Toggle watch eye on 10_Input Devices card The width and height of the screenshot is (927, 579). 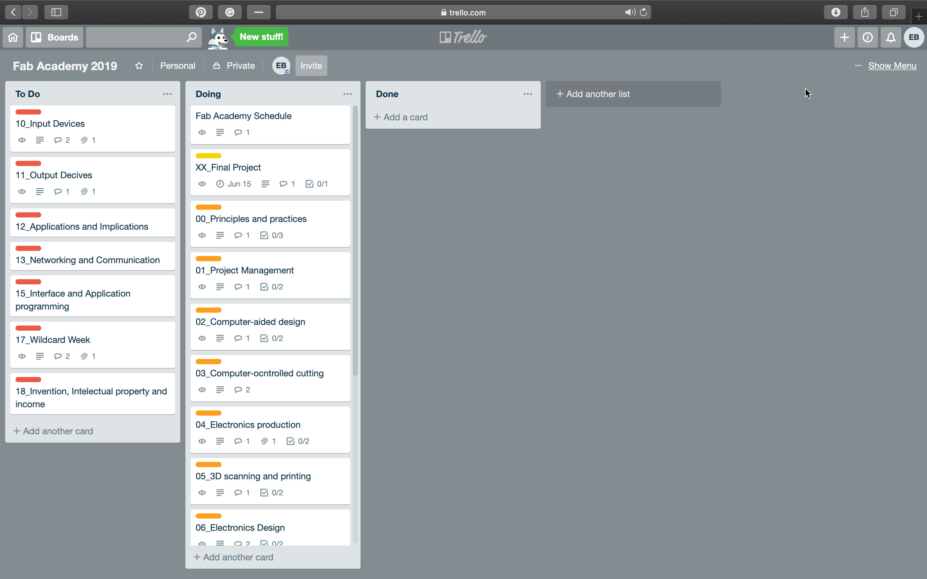pos(22,140)
